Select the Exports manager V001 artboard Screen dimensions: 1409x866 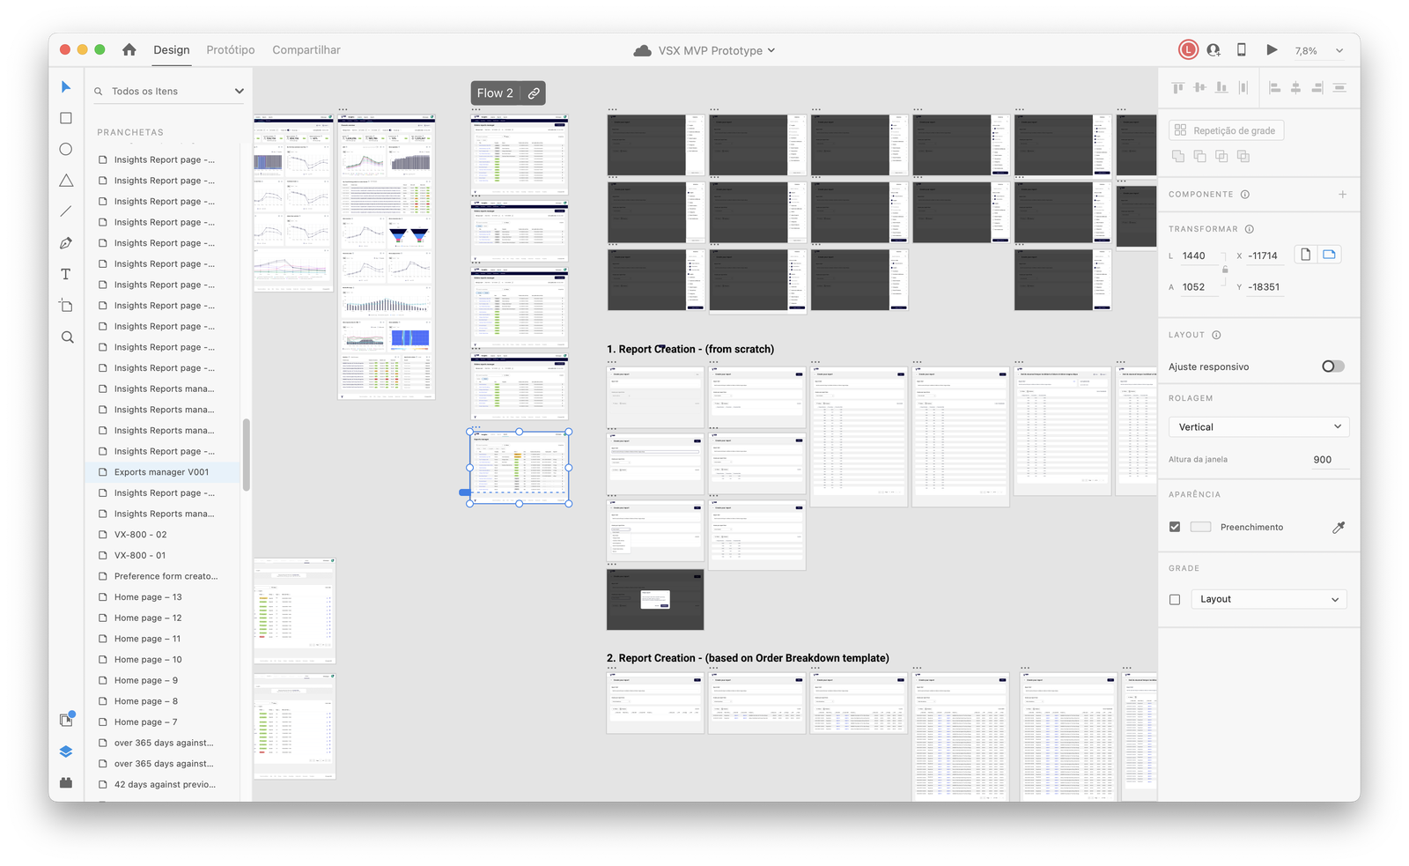(x=162, y=472)
